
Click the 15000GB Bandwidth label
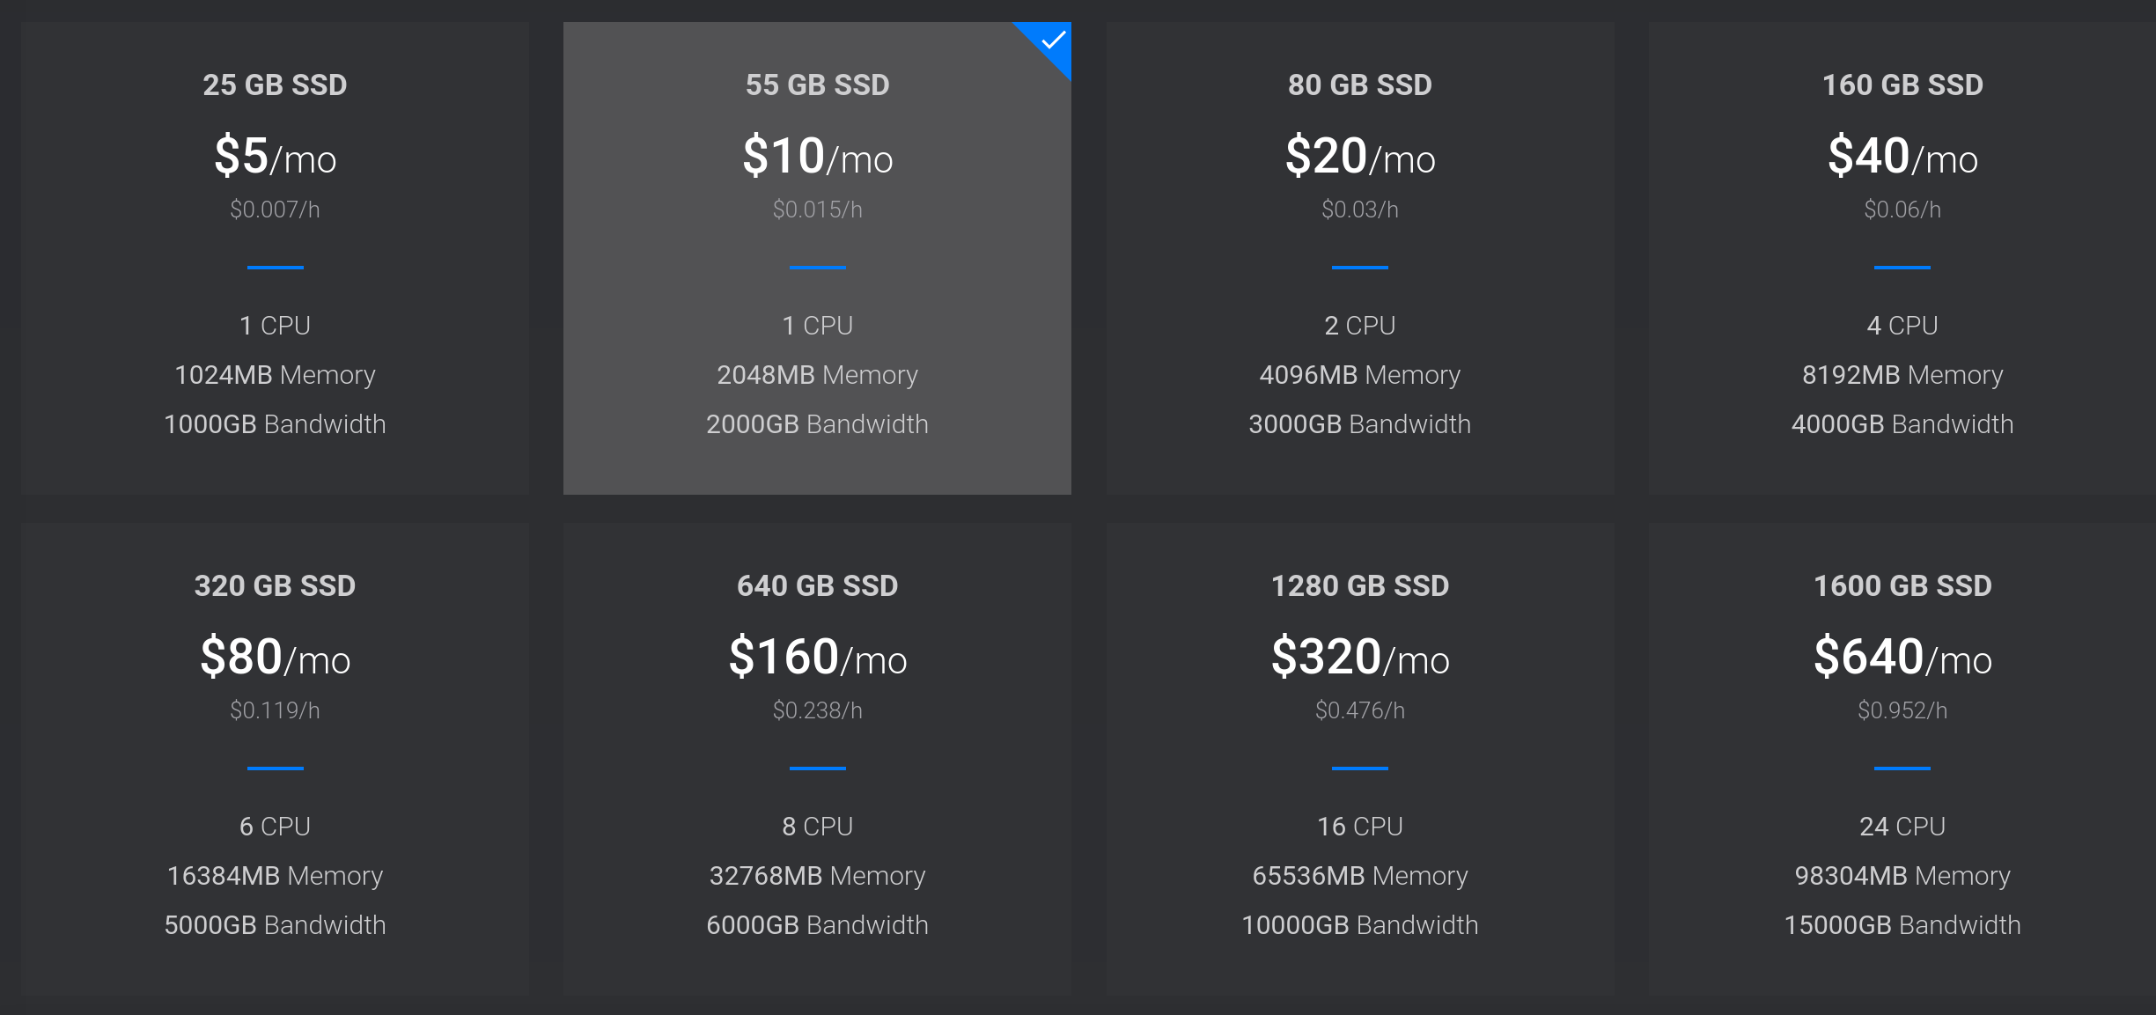(1902, 925)
